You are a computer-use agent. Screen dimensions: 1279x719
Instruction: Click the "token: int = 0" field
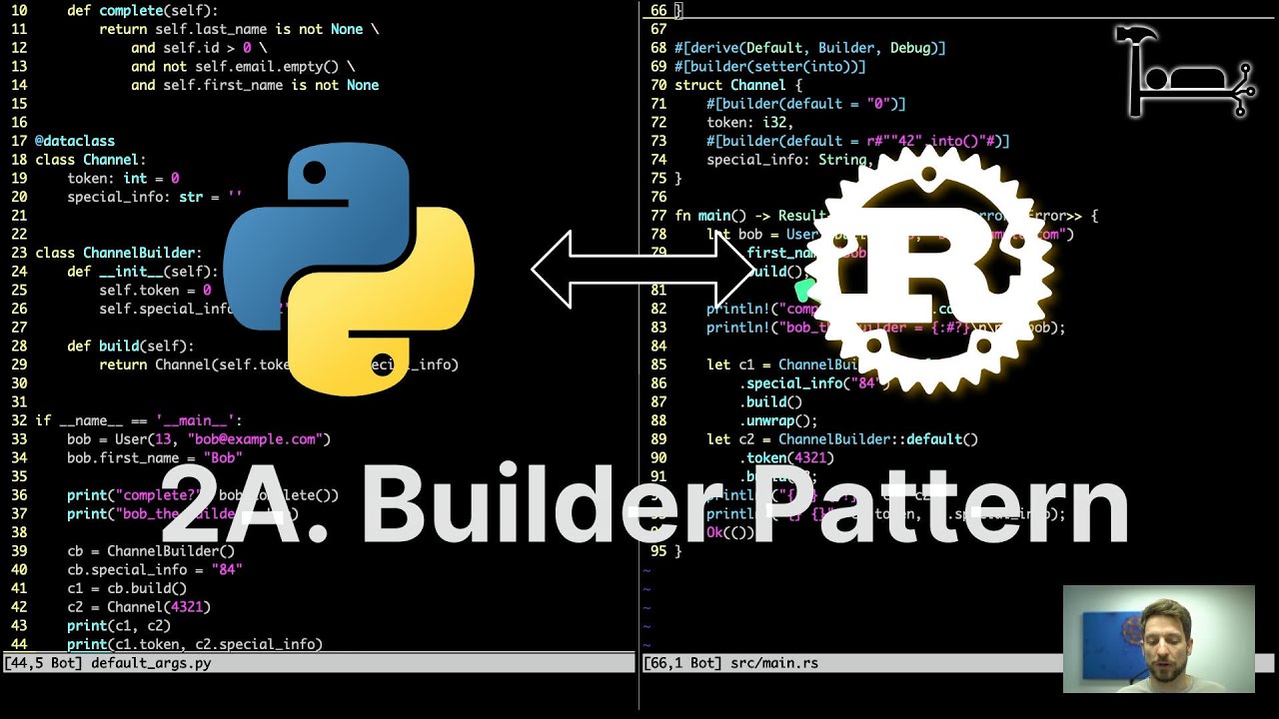click(123, 179)
